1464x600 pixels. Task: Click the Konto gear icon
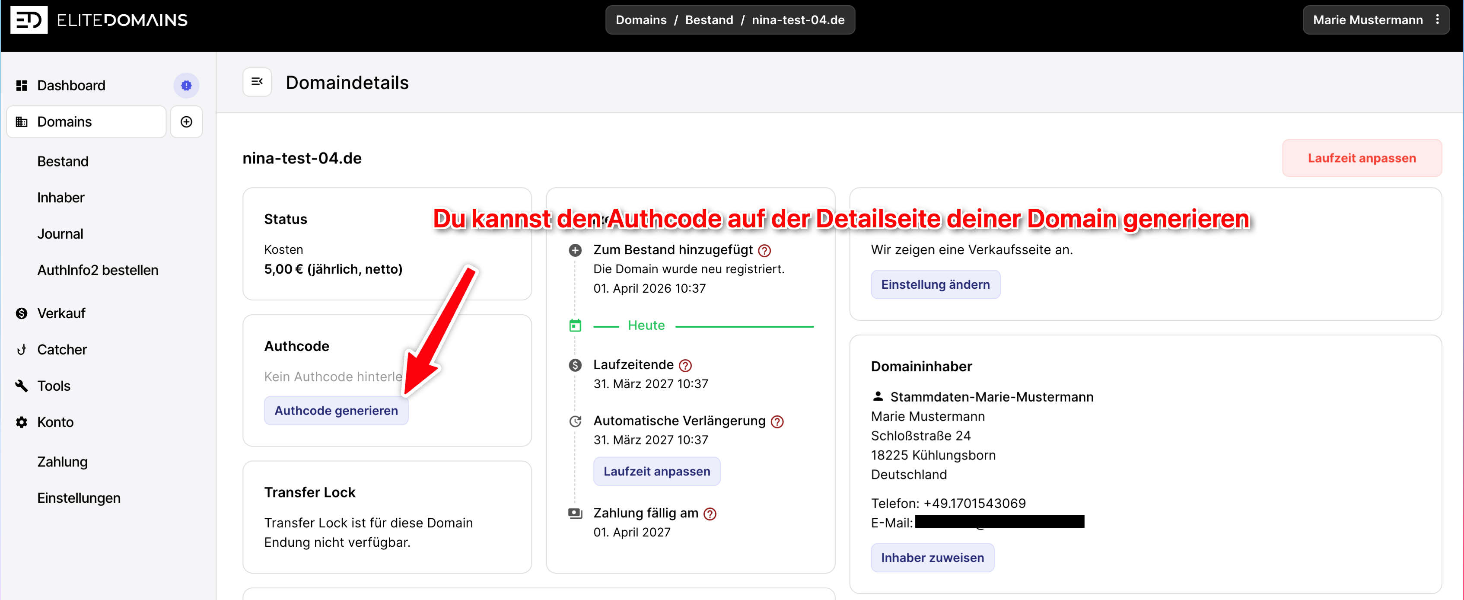click(22, 422)
